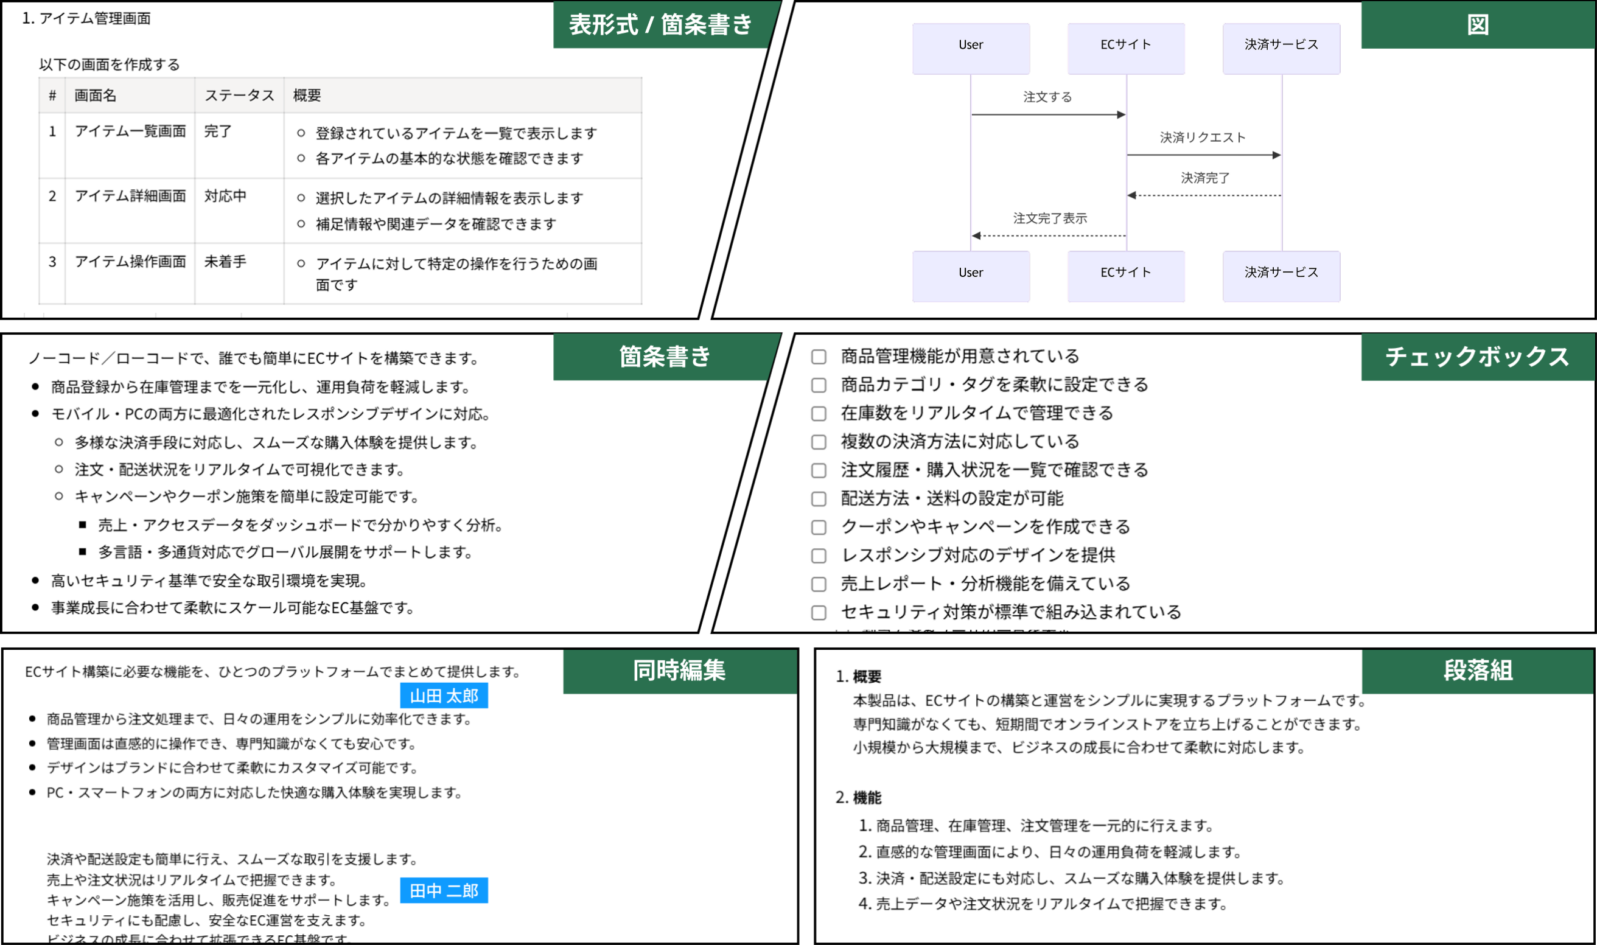Check the セキュリティ対策が標準で組み込まれている checkbox
The height and width of the screenshot is (945, 1597).
click(x=819, y=613)
